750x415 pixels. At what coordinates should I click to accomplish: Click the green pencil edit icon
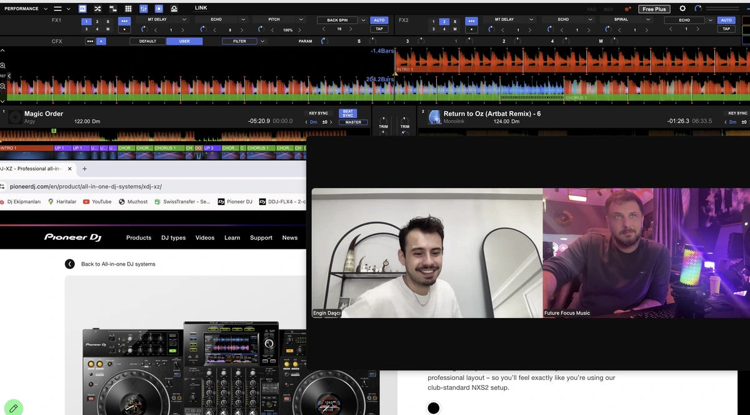click(x=13, y=407)
